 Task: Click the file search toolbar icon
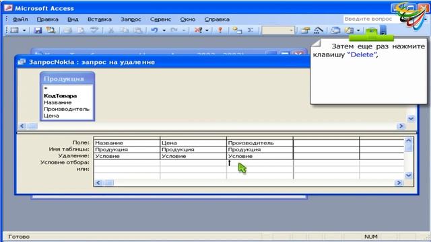51,30
